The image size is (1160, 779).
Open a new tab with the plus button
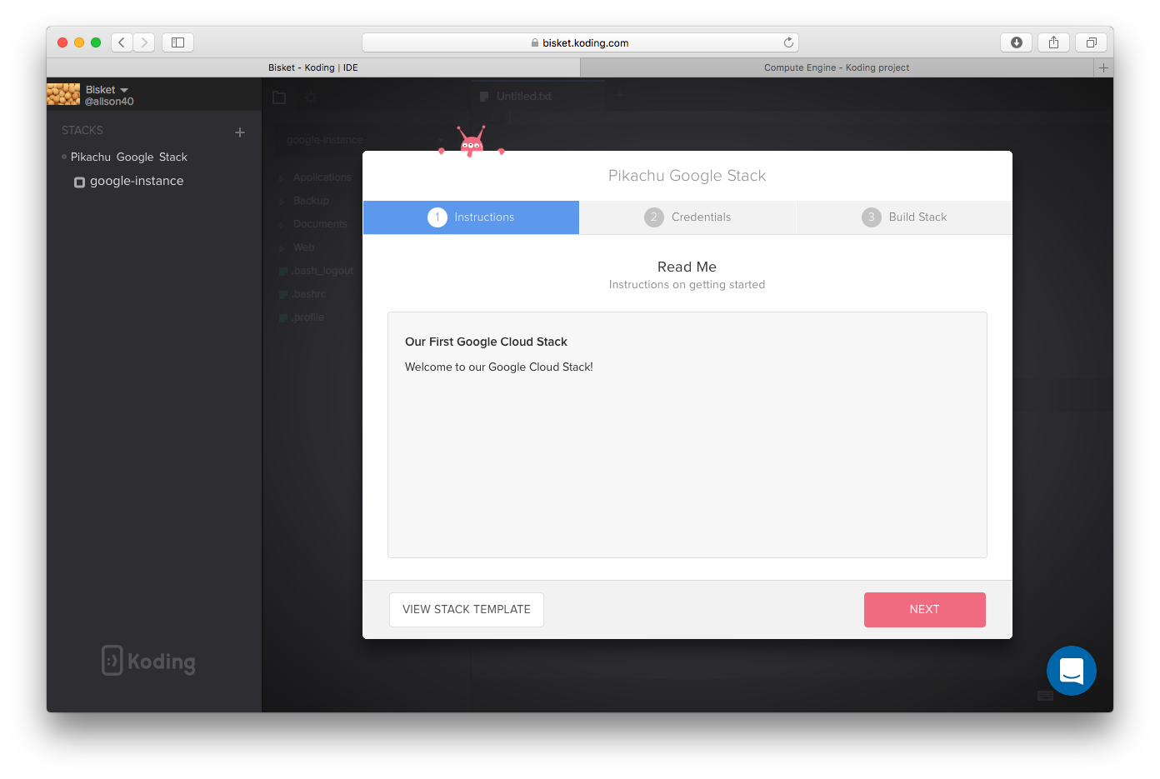click(x=1103, y=67)
